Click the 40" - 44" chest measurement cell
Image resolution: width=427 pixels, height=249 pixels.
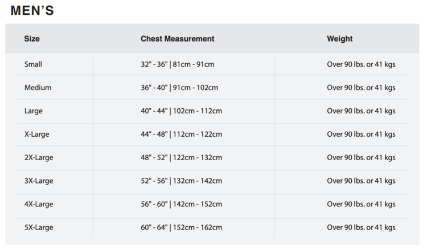coord(181,111)
